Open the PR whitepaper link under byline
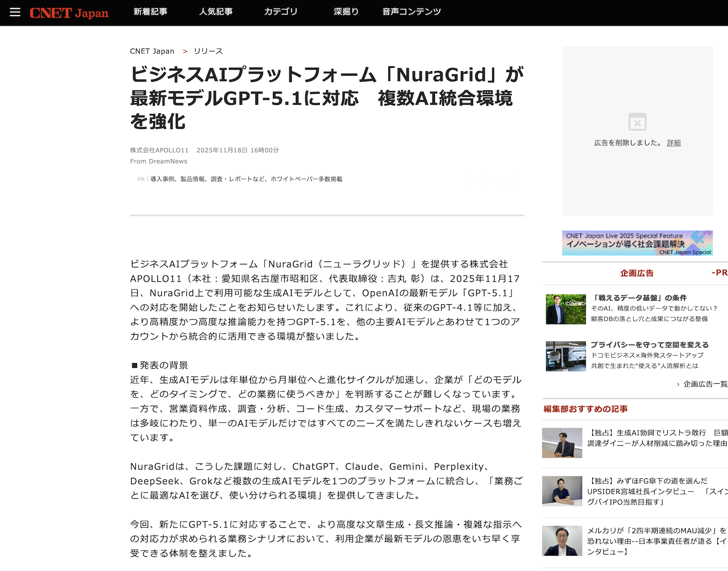 [246, 179]
